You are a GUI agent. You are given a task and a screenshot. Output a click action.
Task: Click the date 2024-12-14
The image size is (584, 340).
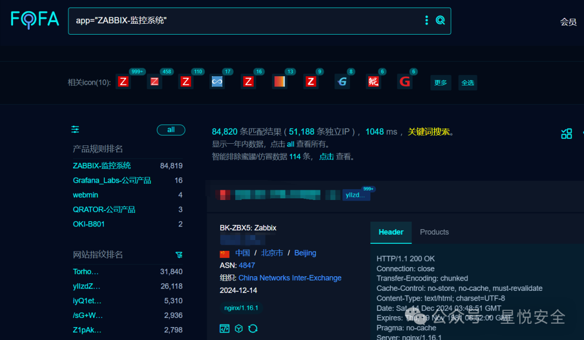coord(238,290)
